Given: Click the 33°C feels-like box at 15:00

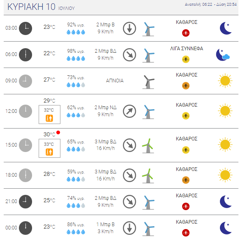Looking at the screenshot, I should tap(49, 148).
